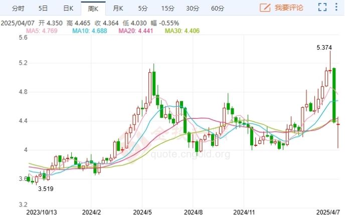Click the MA20 moving average legend

pos(137,31)
